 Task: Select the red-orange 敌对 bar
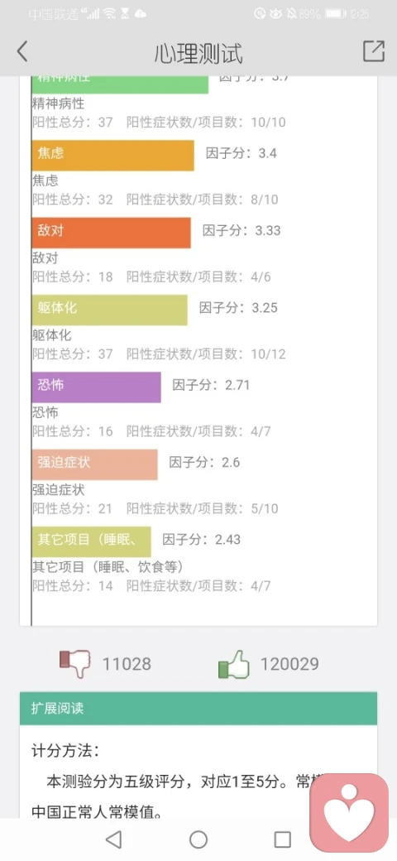(112, 233)
